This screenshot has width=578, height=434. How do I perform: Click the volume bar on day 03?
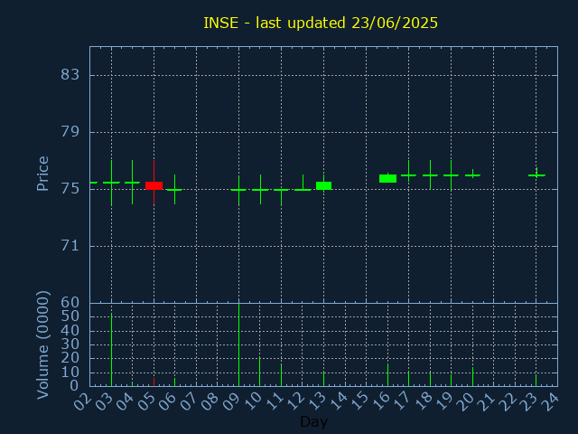(x=111, y=350)
